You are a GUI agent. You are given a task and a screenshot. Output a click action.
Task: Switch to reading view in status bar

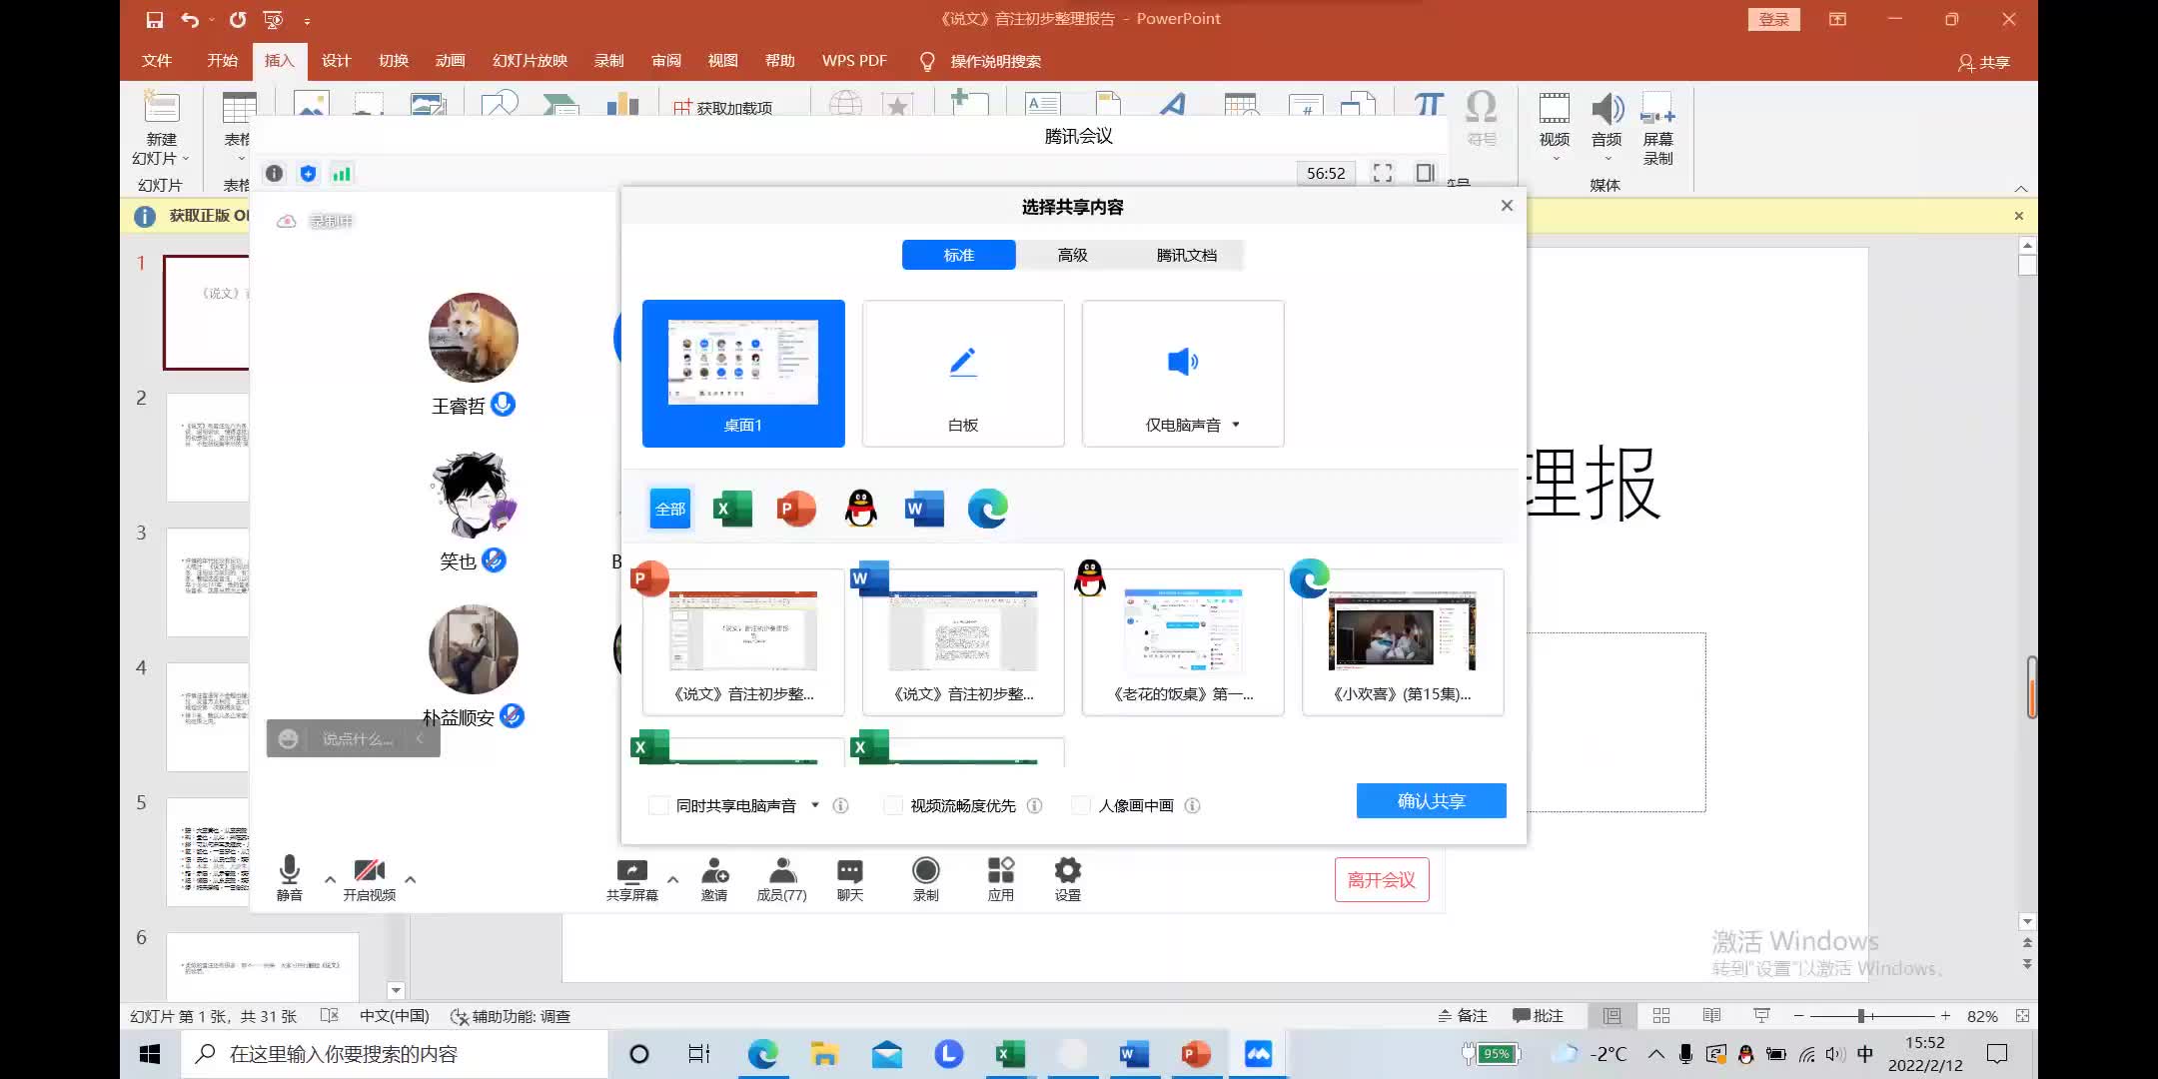click(x=1711, y=1016)
